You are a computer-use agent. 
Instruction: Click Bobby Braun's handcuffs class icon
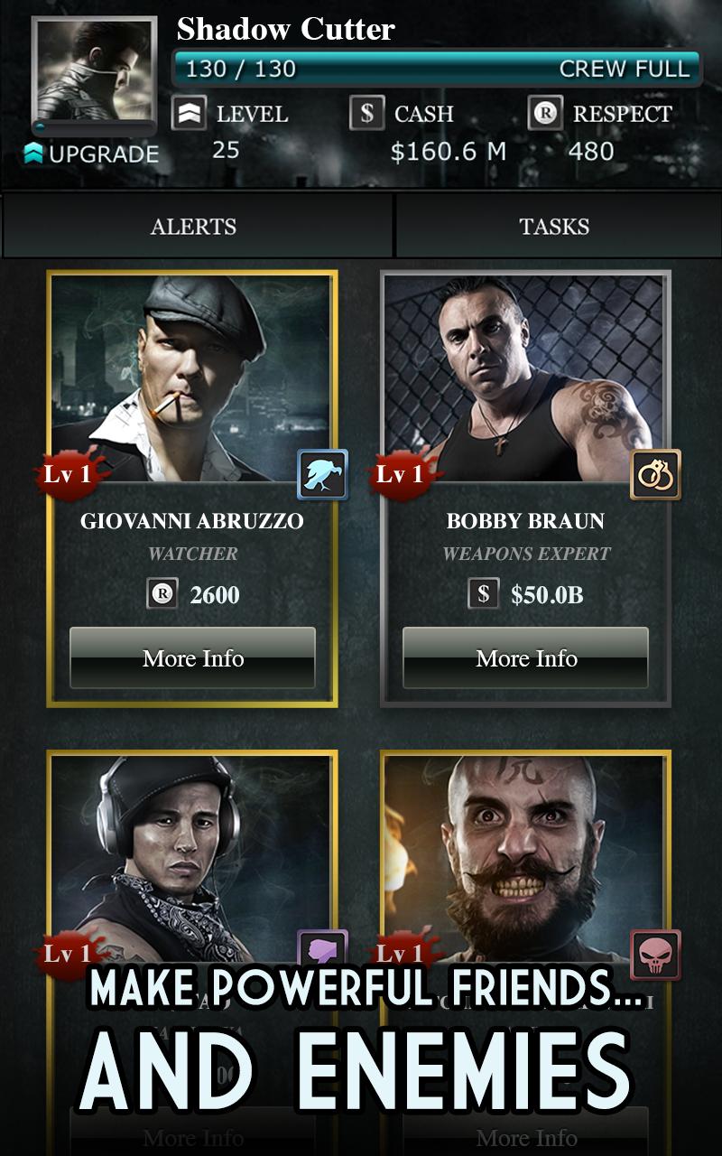point(655,475)
